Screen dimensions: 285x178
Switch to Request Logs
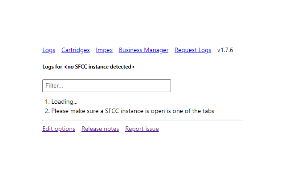click(x=193, y=50)
